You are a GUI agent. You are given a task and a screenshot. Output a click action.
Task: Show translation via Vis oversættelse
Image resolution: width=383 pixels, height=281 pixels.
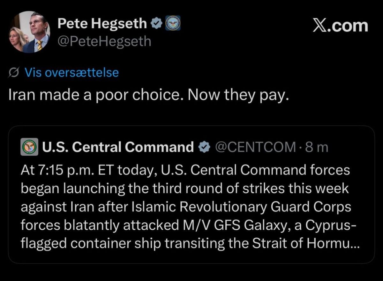pyautogui.click(x=72, y=73)
